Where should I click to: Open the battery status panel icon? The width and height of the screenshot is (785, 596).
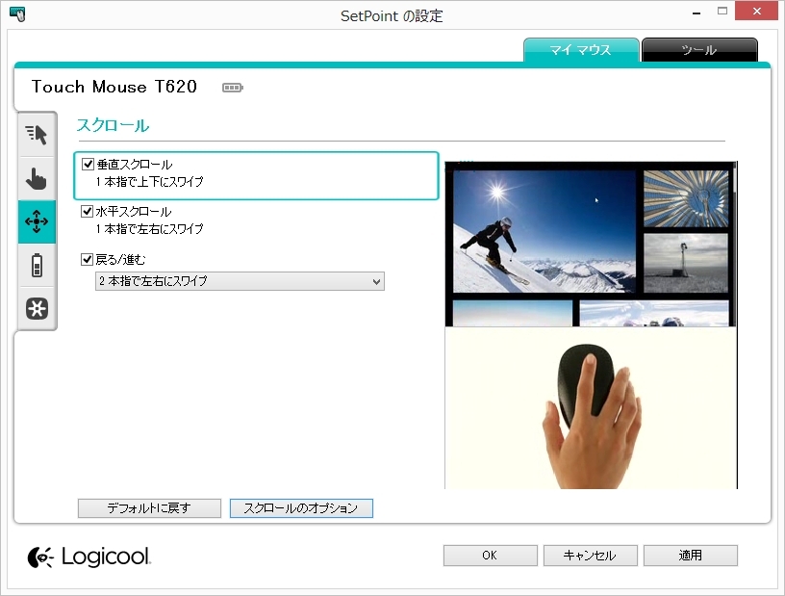click(37, 265)
